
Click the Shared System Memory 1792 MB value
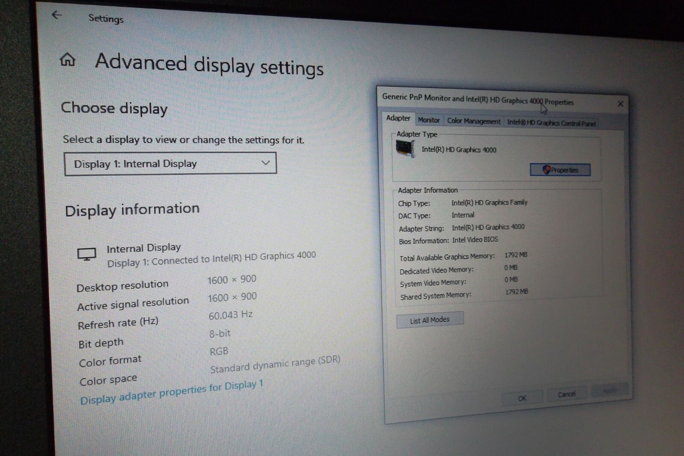pyautogui.click(x=517, y=292)
